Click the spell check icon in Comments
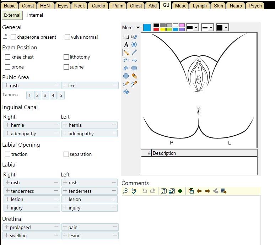The image size is (275, 245). pyautogui.click(x=134, y=191)
